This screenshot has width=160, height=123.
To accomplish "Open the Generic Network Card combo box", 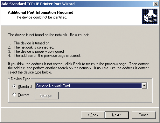I will click(91, 86).
